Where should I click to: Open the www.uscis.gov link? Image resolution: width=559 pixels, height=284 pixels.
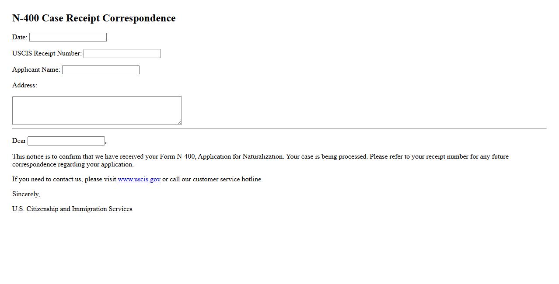pyautogui.click(x=139, y=179)
